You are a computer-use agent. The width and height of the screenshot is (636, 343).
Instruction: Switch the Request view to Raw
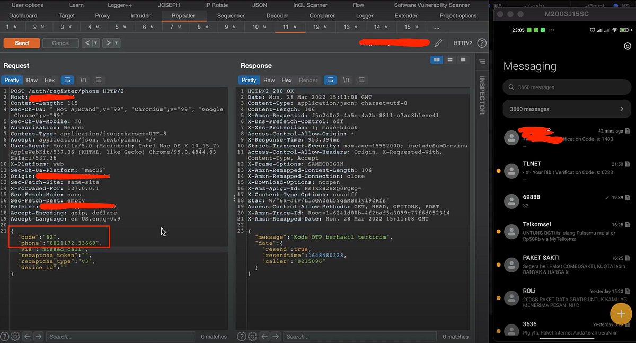[x=32, y=80]
